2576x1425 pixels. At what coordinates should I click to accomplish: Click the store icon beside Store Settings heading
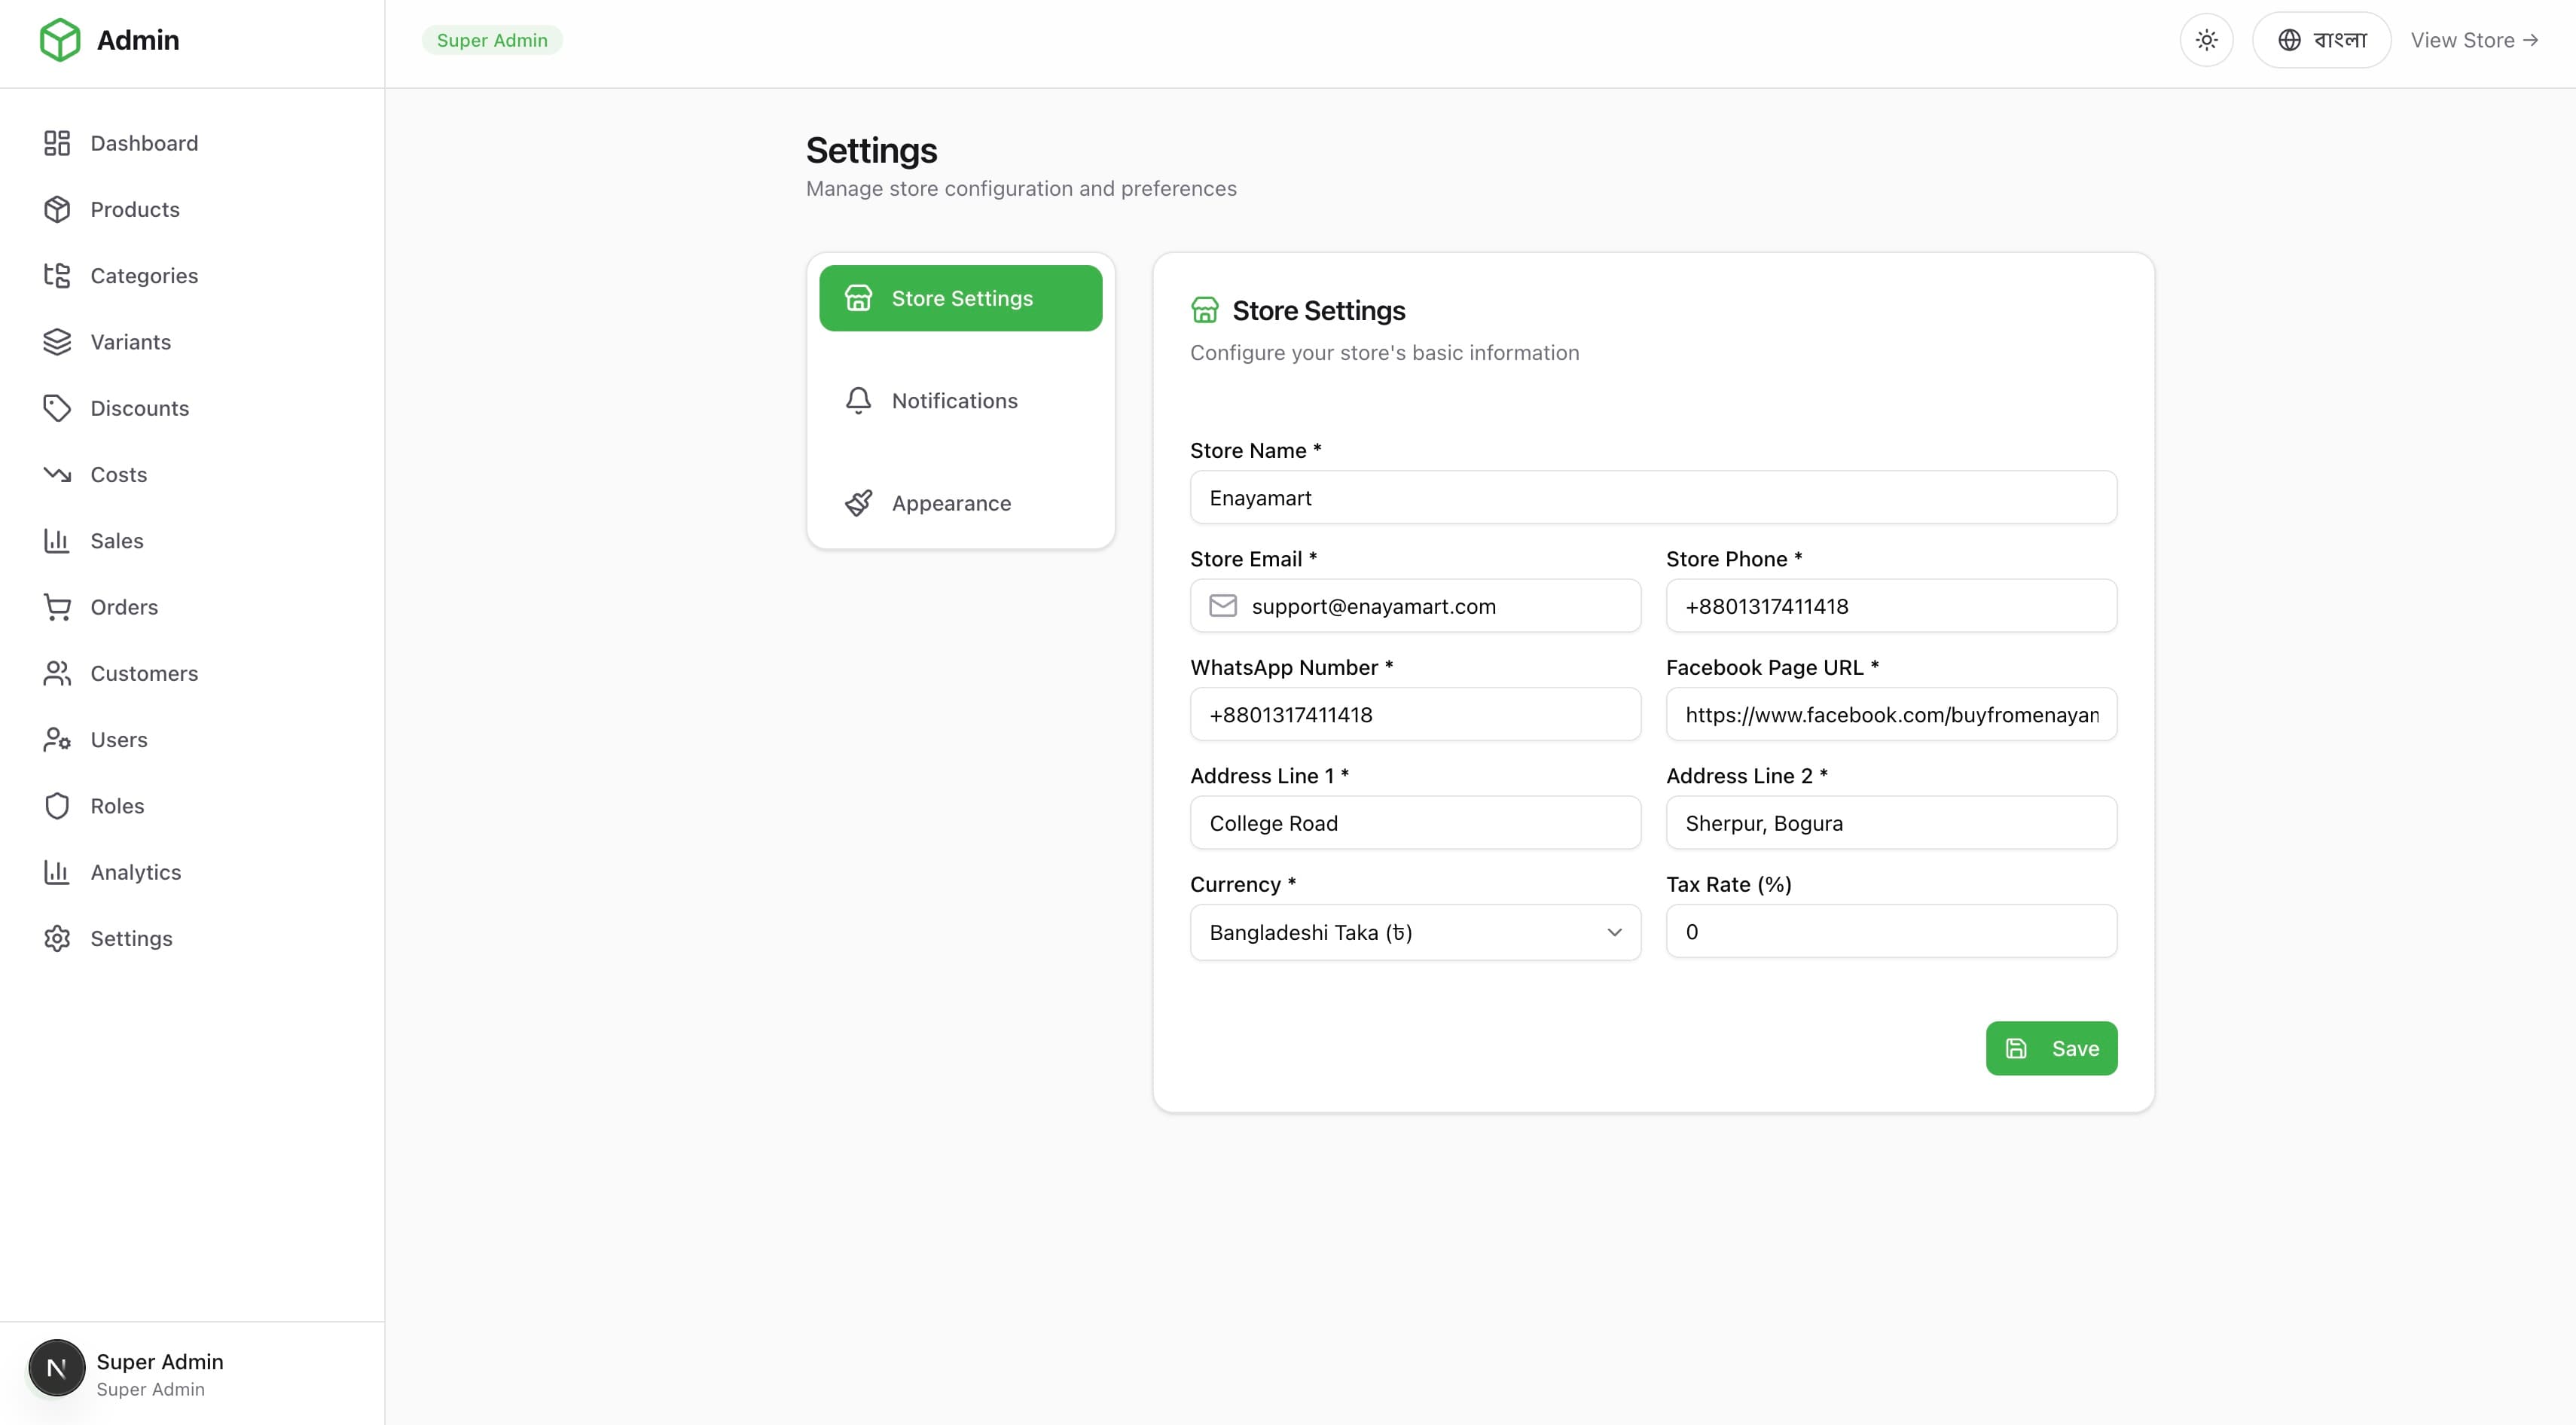(1204, 310)
